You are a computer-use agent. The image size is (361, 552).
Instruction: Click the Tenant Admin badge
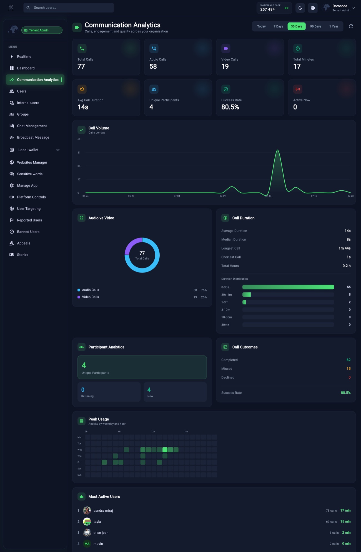[42, 30]
